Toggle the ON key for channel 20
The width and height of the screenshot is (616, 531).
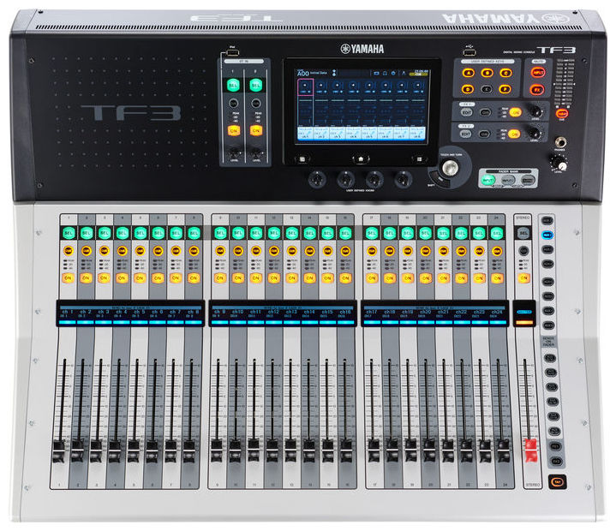[x=426, y=278]
